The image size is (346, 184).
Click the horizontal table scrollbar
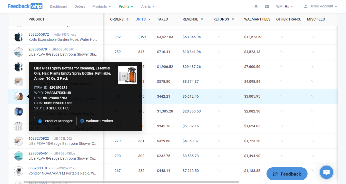coord(131,182)
